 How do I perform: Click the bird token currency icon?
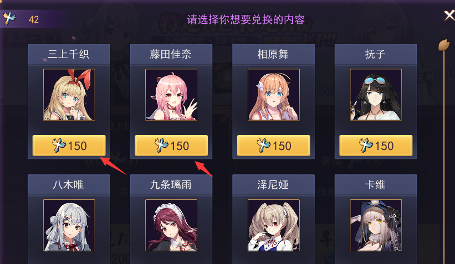coord(9,18)
